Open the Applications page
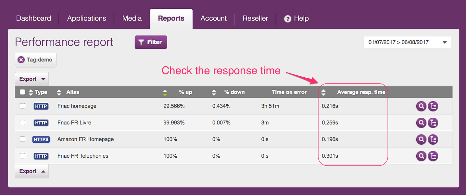Image resolution: width=466 pixels, height=195 pixels. tap(86, 19)
